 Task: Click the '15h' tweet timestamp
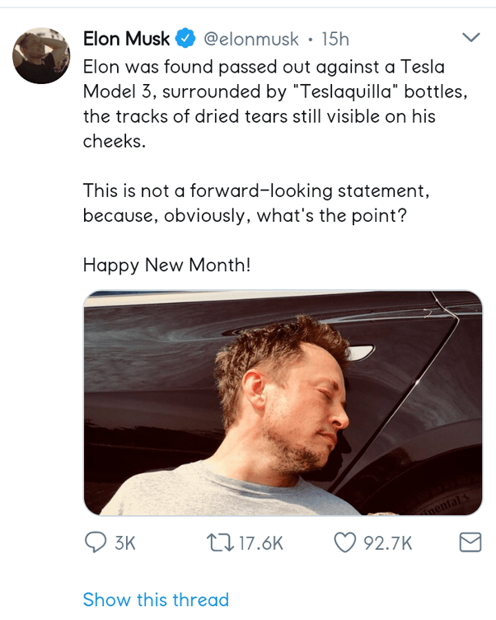coord(335,39)
